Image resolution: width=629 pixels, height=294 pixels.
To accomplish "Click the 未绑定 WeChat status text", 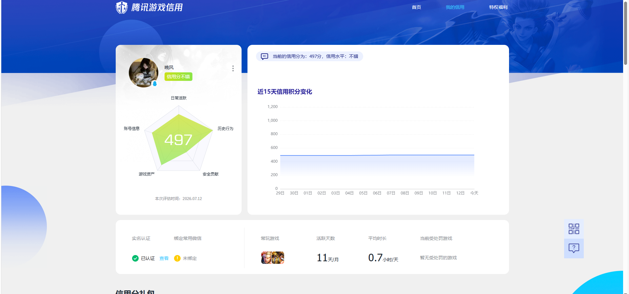I will tap(190, 258).
